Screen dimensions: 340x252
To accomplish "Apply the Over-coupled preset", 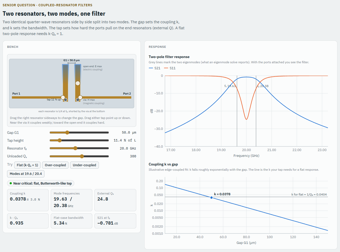I will tap(55, 165).
